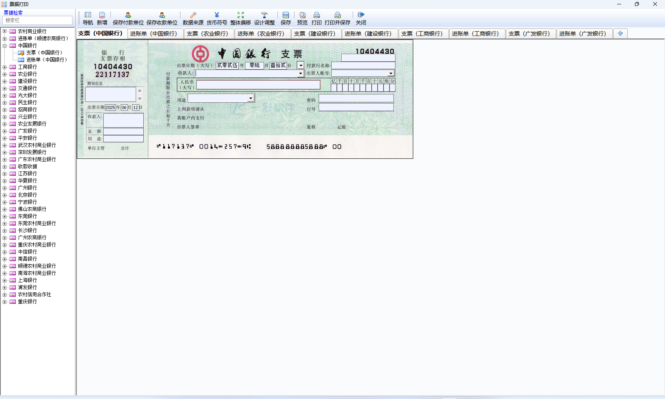Select the 农村信用合作社 tree item
Screen dimensions: 665x399
[x=34, y=294]
